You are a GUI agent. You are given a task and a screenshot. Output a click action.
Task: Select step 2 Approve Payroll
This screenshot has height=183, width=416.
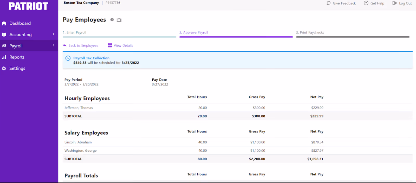coord(194,33)
